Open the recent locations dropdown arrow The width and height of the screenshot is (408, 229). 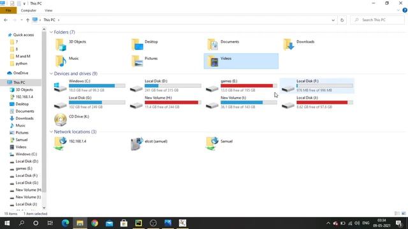tap(21, 20)
